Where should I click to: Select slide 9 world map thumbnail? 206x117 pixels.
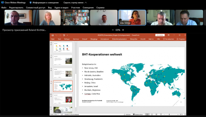[x=63, y=86]
